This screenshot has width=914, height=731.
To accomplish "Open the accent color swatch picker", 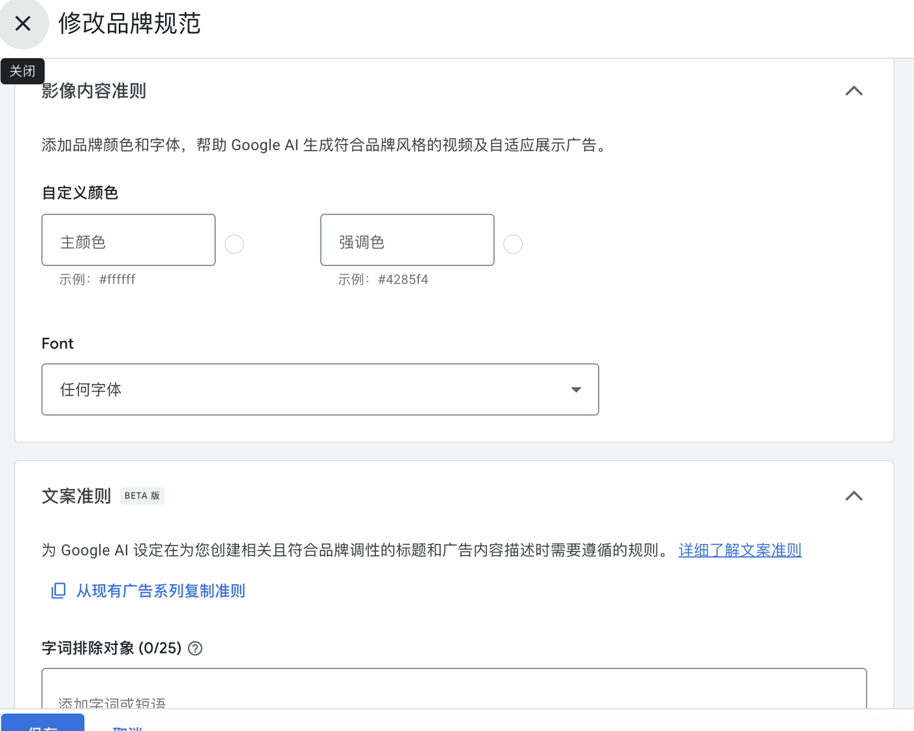I will click(x=513, y=244).
